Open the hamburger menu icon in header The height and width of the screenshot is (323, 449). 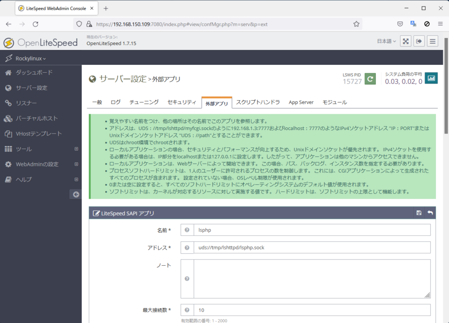point(433,41)
